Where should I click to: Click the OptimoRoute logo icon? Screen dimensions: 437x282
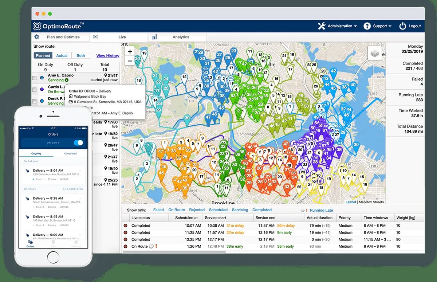point(37,26)
